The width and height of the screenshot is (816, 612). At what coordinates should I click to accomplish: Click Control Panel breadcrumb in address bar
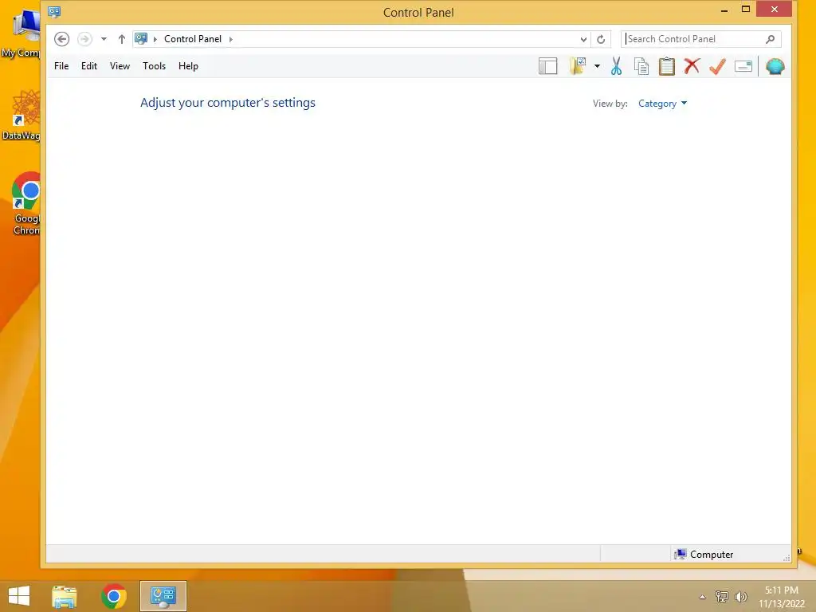[193, 39]
